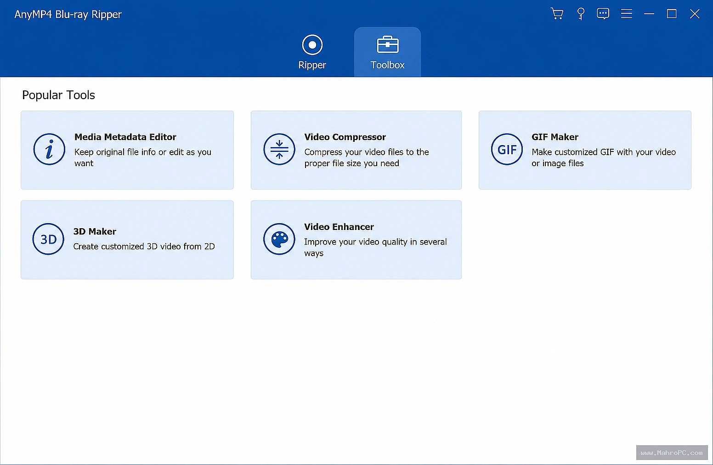713x465 pixels.
Task: Click the Video Enhancer palette icon
Action: (x=279, y=239)
